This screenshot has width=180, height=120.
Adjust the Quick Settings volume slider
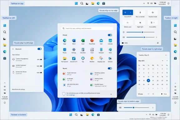[140, 37]
